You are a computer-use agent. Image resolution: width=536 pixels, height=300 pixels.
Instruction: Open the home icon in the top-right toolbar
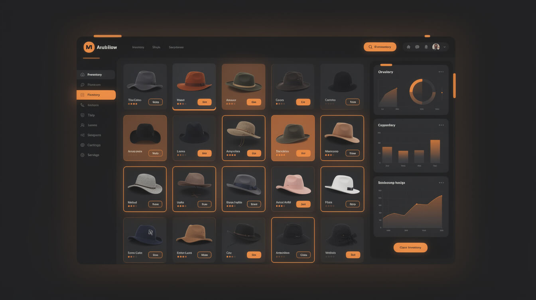tap(408, 47)
